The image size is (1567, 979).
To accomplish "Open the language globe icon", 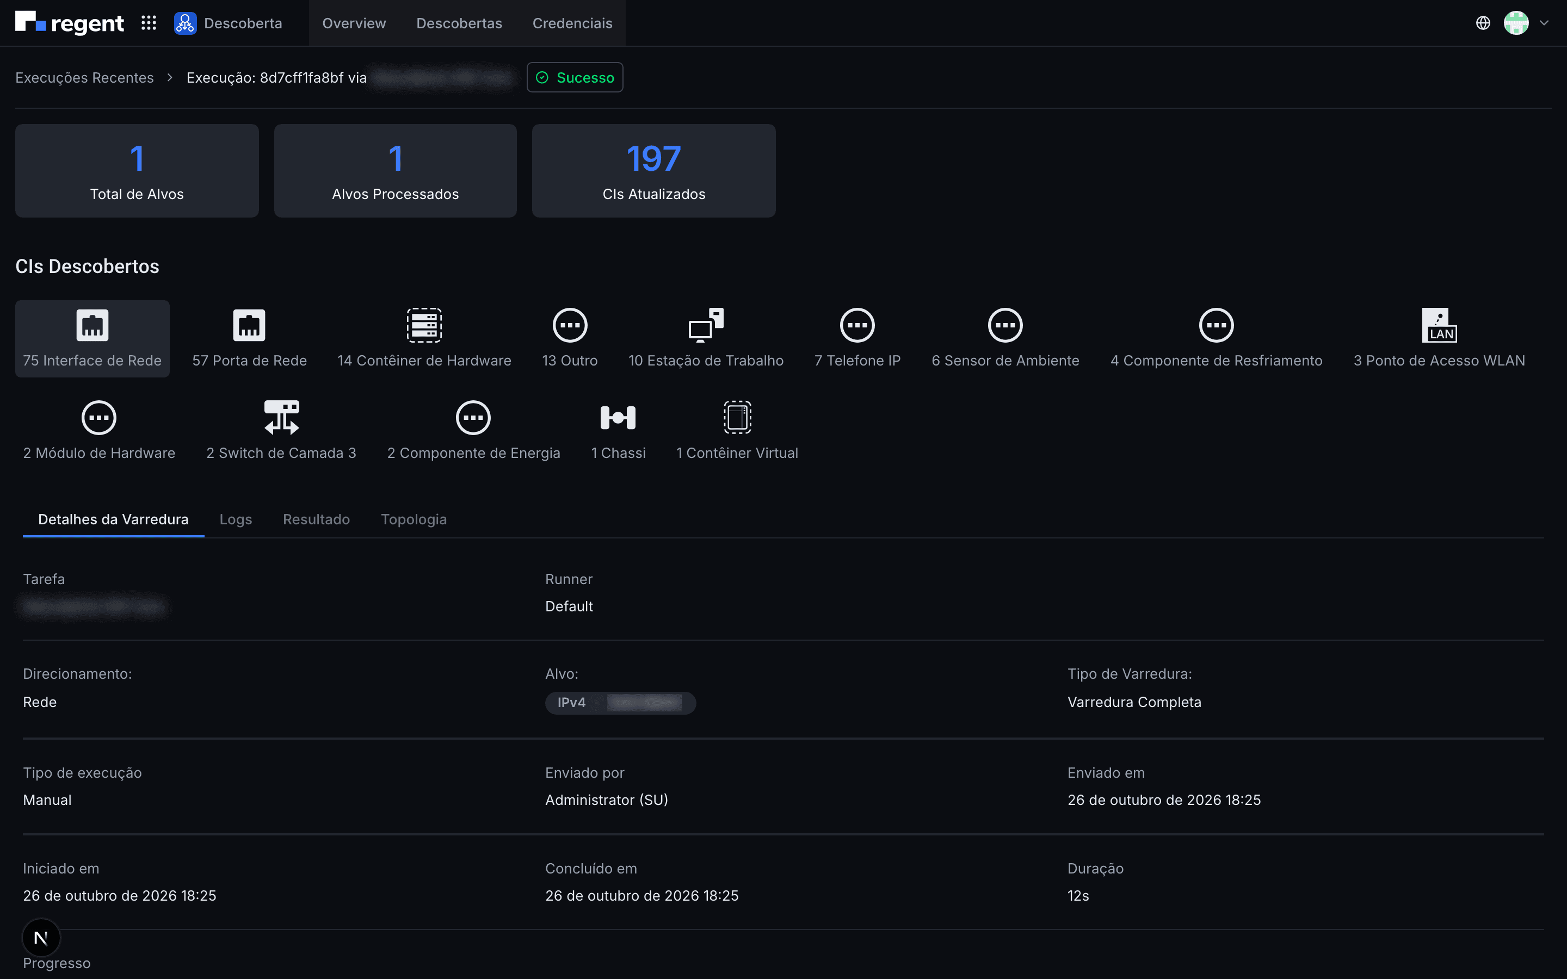I will (x=1483, y=23).
